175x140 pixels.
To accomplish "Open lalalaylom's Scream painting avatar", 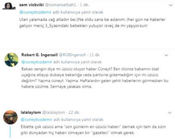I will click(10, 117).
